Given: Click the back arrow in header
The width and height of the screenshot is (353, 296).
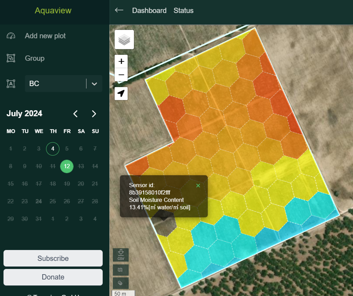Looking at the screenshot, I should tap(119, 10).
